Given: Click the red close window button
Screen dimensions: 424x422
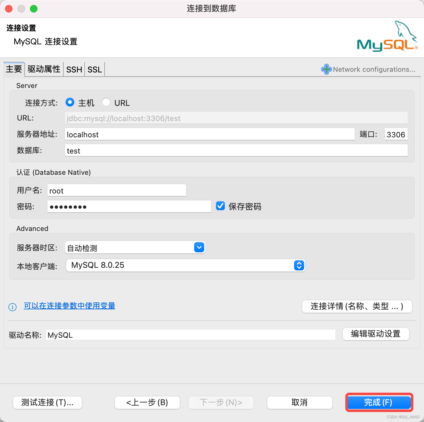Looking at the screenshot, I should point(9,9).
